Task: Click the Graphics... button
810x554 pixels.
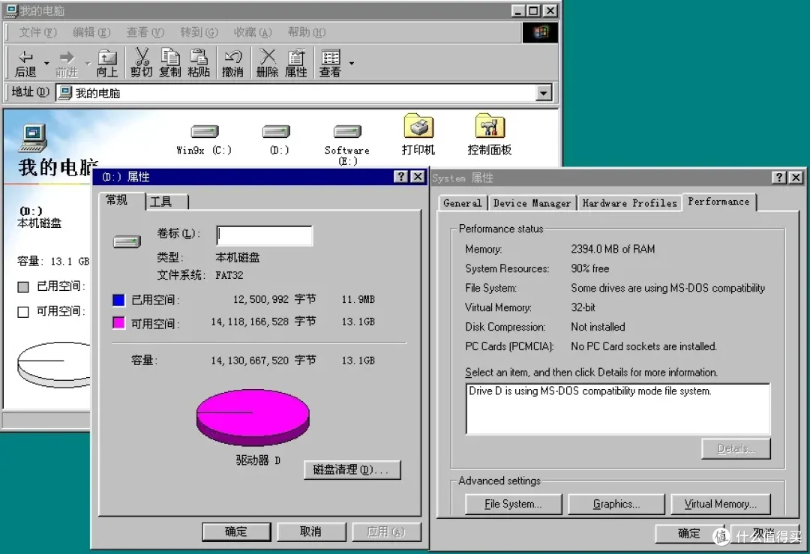Action: [x=616, y=504]
